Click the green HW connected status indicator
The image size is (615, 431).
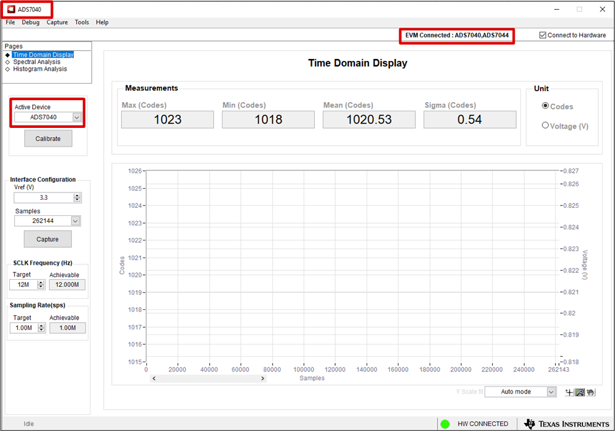coord(445,424)
